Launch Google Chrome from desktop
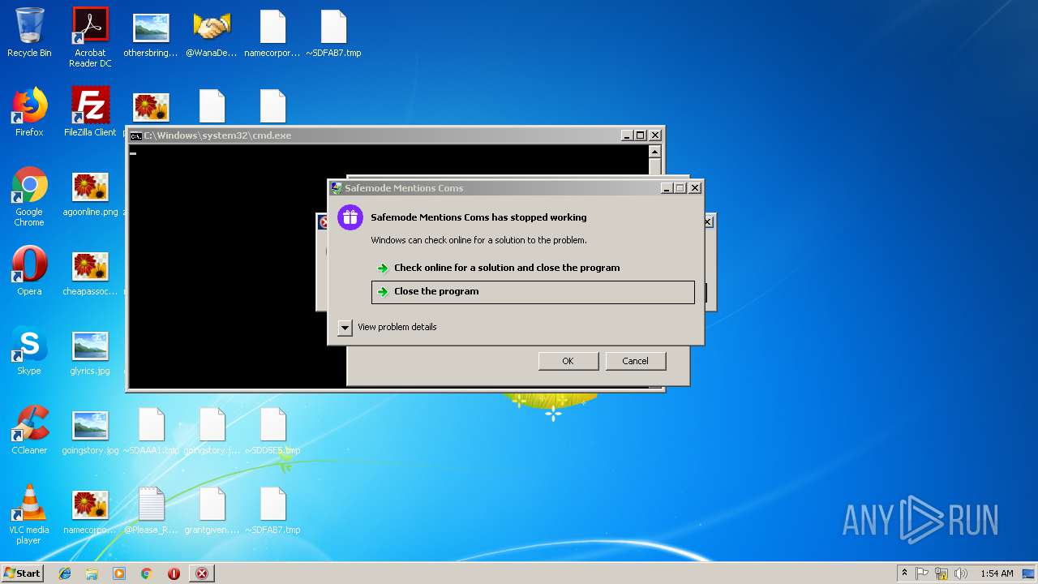 tap(29, 196)
